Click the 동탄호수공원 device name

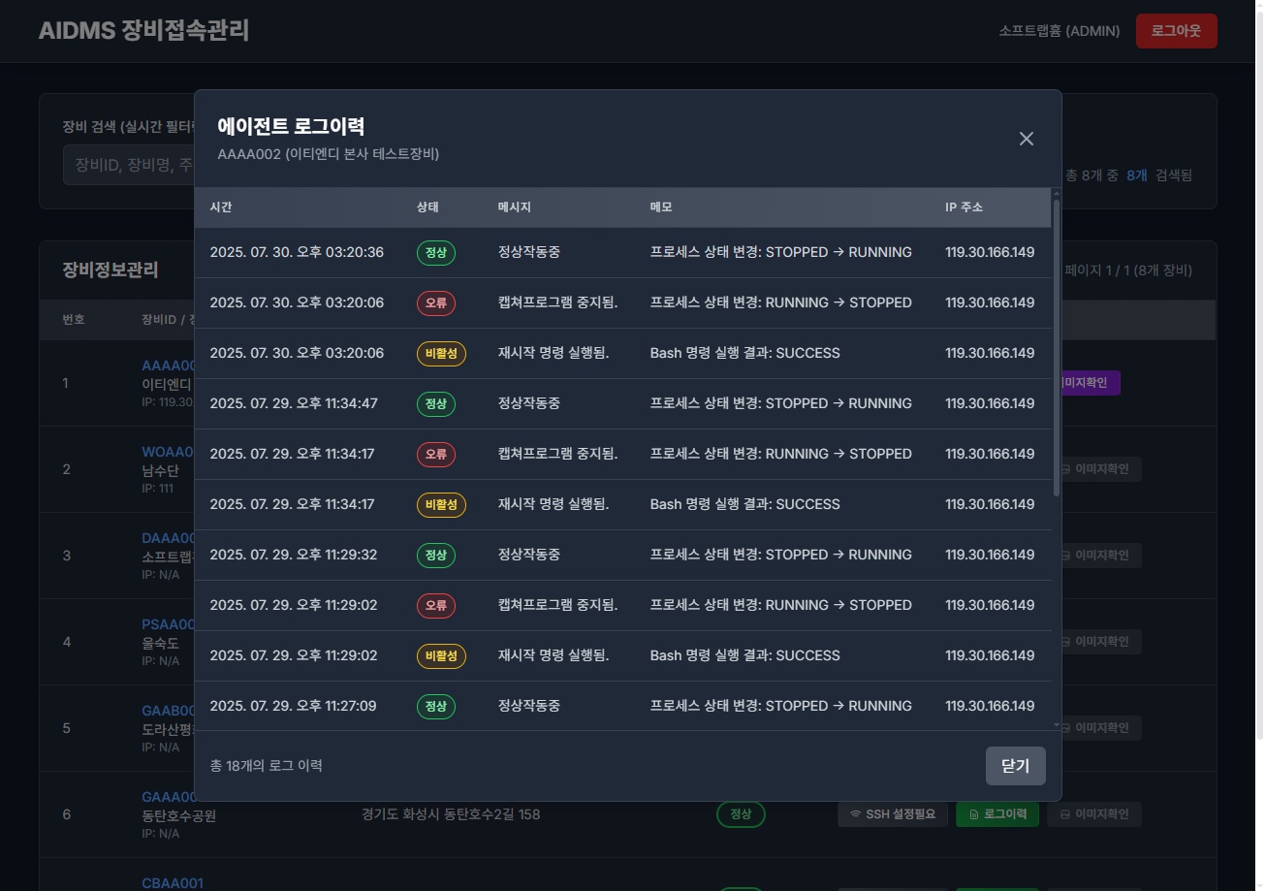click(x=178, y=815)
